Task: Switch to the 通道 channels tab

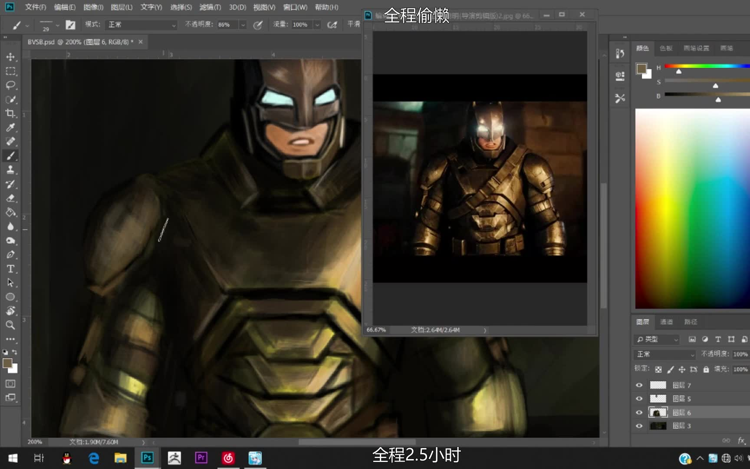Action: (x=666, y=322)
